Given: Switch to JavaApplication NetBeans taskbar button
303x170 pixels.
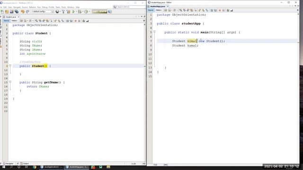Looking at the screenshot, I should tap(51, 167).
